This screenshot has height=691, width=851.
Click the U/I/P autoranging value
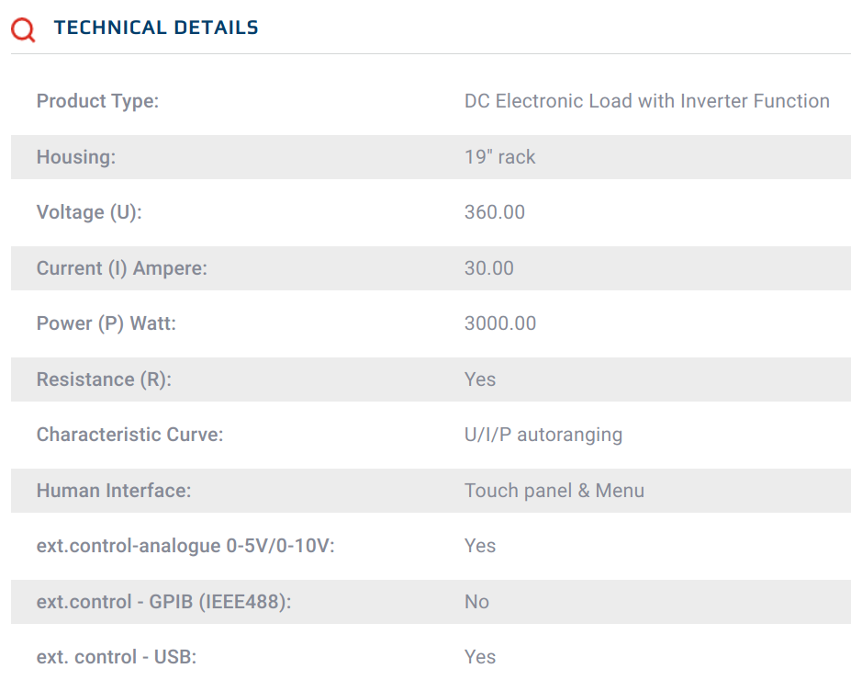tap(543, 435)
